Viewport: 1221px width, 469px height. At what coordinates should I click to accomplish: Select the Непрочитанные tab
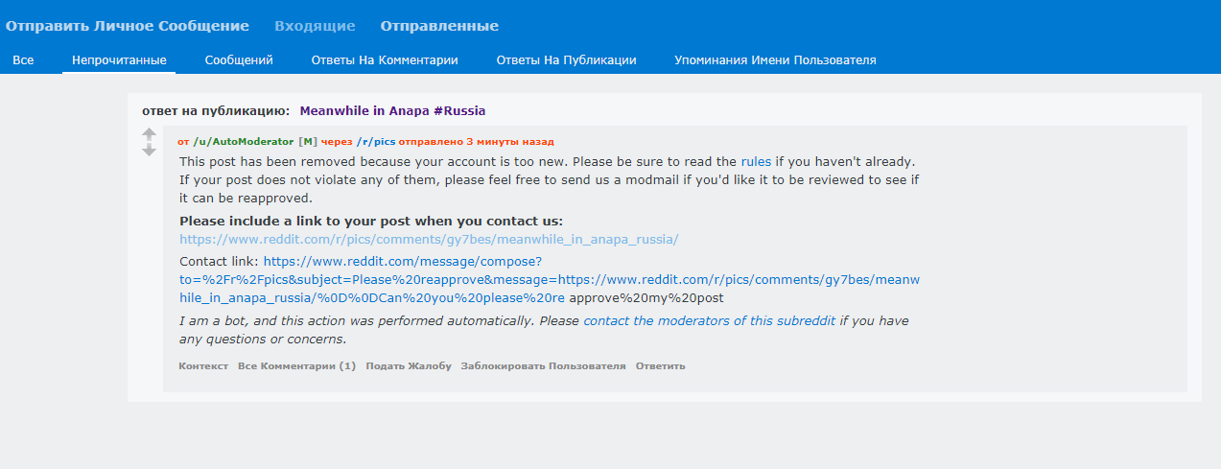point(119,59)
